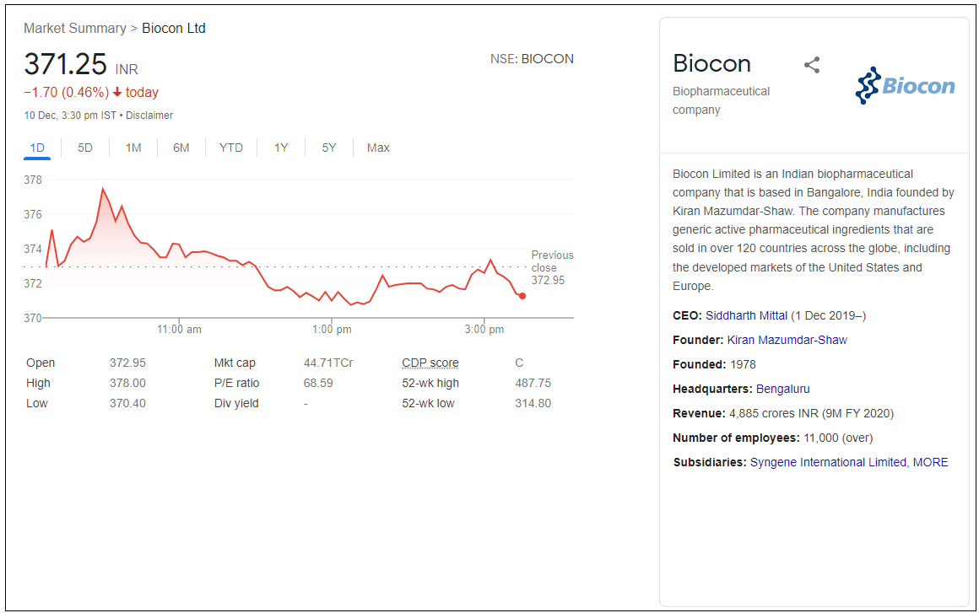
Task: Switch to the 1M chart range
Action: point(133,148)
